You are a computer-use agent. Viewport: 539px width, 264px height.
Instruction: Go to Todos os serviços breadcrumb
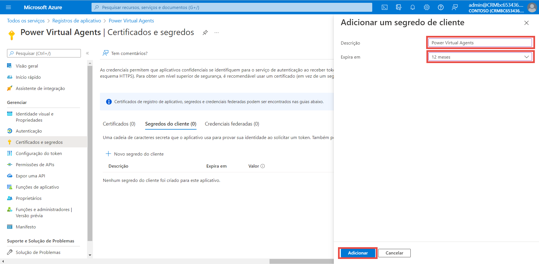click(26, 21)
